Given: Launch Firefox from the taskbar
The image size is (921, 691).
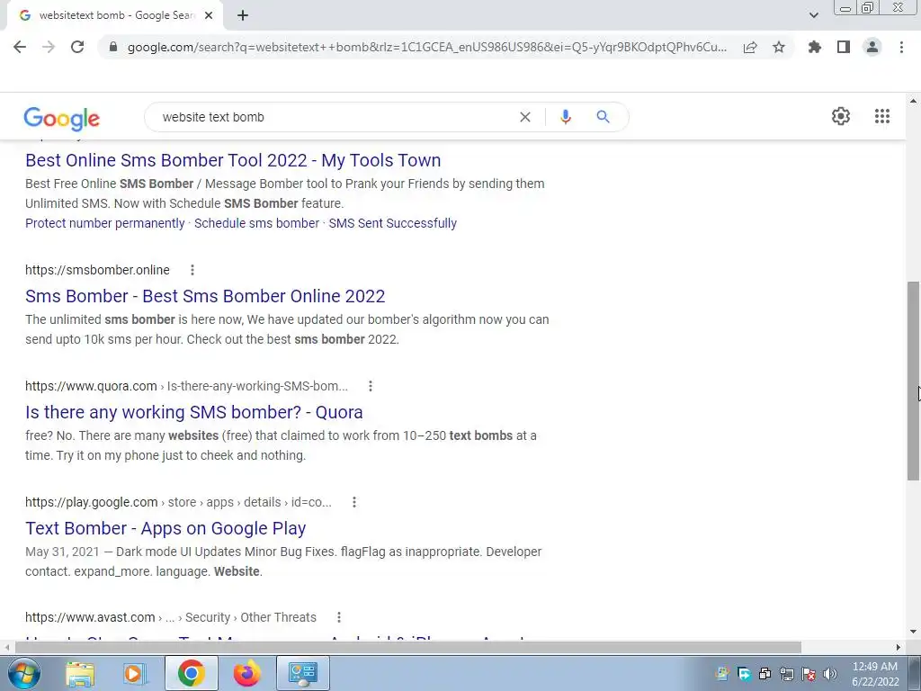Looking at the screenshot, I should (x=246, y=673).
